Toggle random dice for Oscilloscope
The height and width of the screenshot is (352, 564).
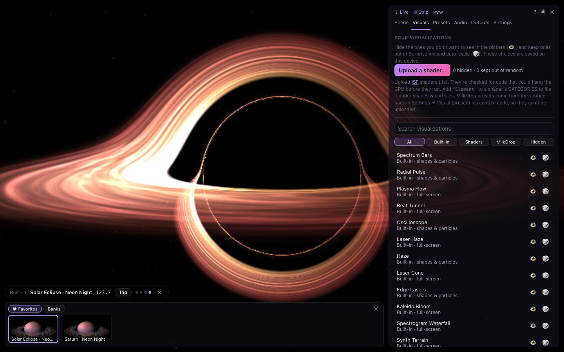coord(545,225)
